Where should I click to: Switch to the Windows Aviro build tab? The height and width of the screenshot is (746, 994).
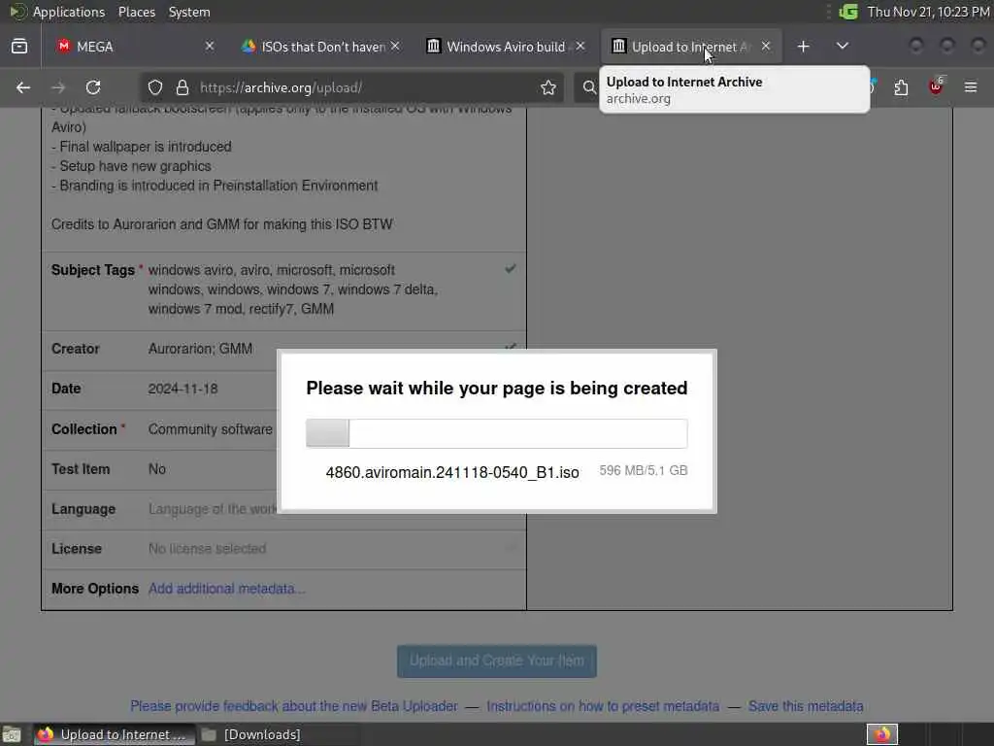click(505, 47)
